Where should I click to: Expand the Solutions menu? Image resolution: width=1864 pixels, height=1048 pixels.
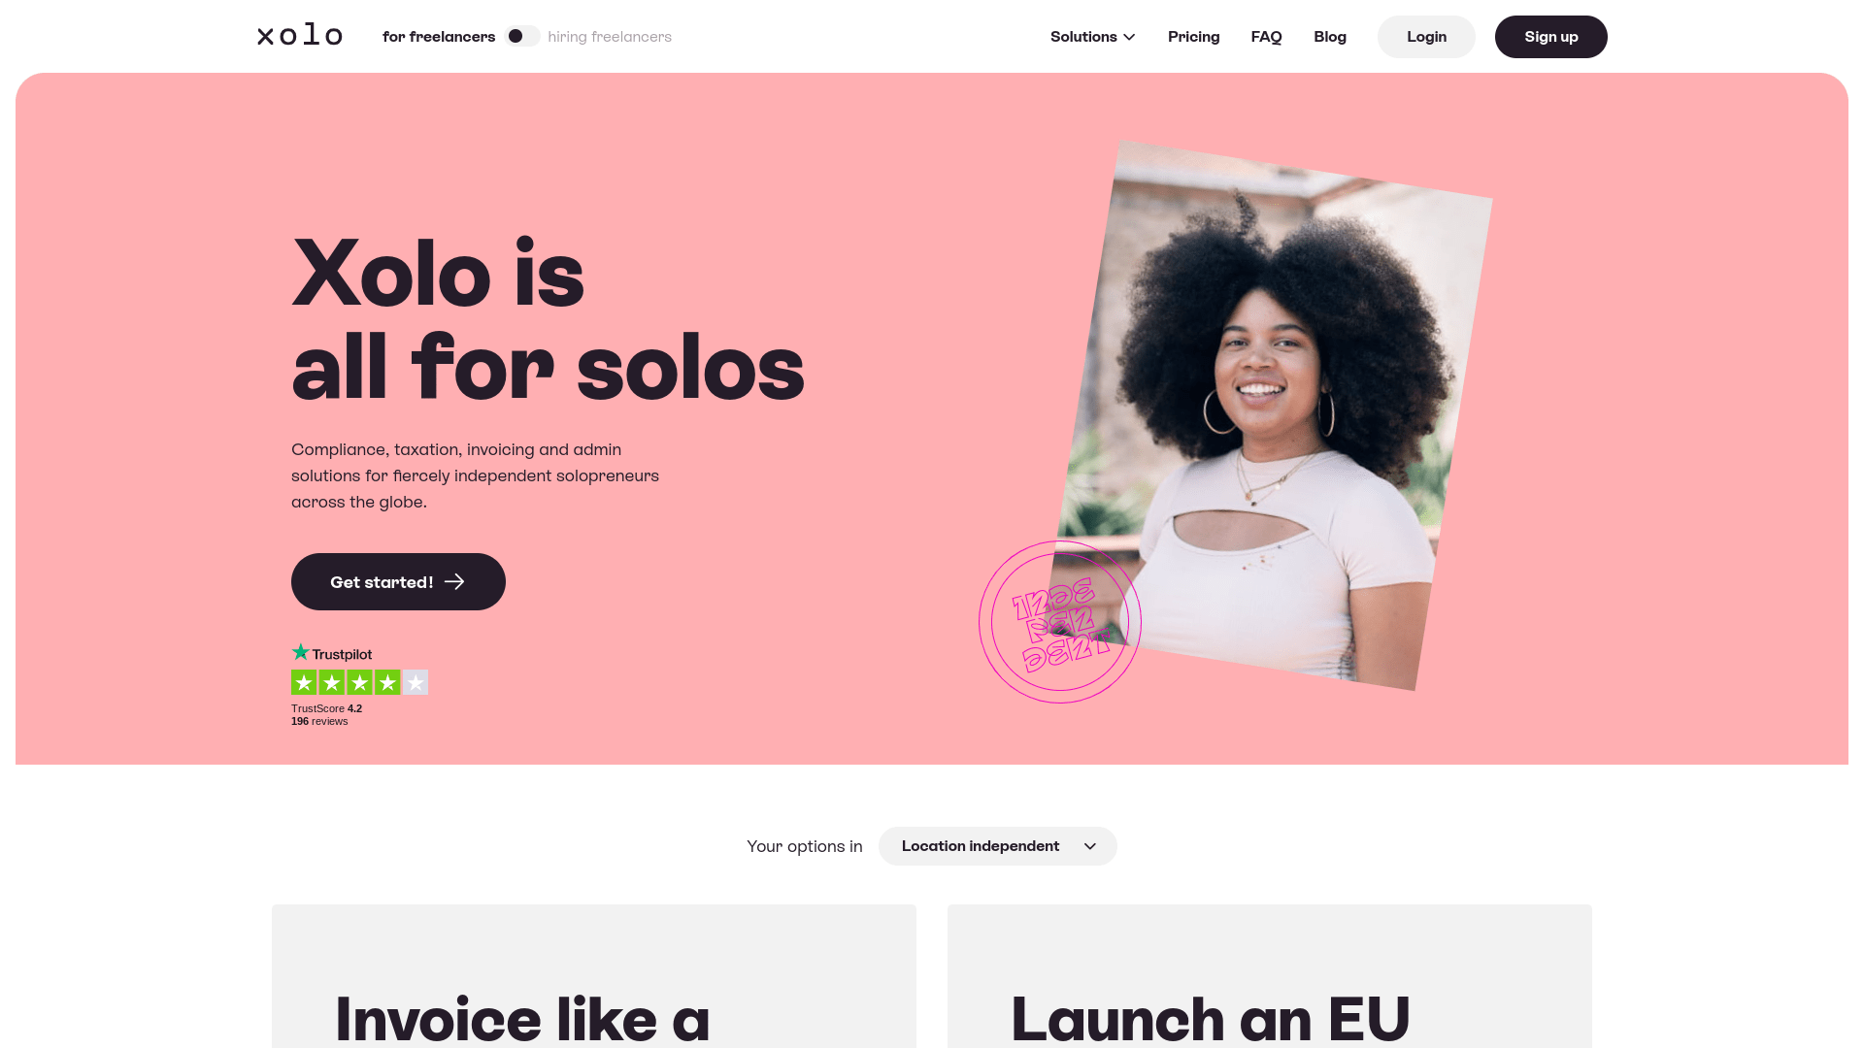[1092, 37]
